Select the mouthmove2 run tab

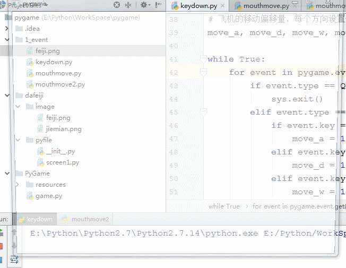pos(85,219)
